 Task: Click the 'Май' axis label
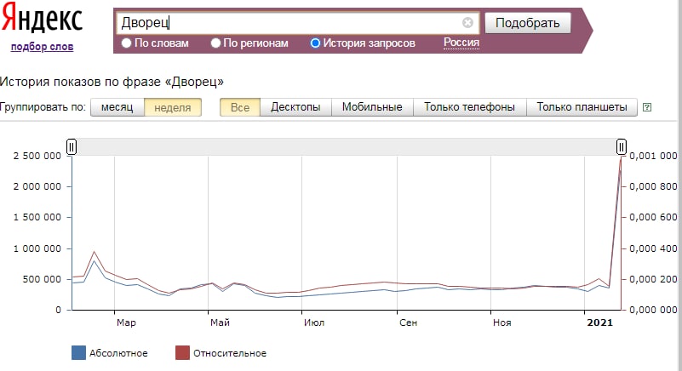[x=220, y=322]
